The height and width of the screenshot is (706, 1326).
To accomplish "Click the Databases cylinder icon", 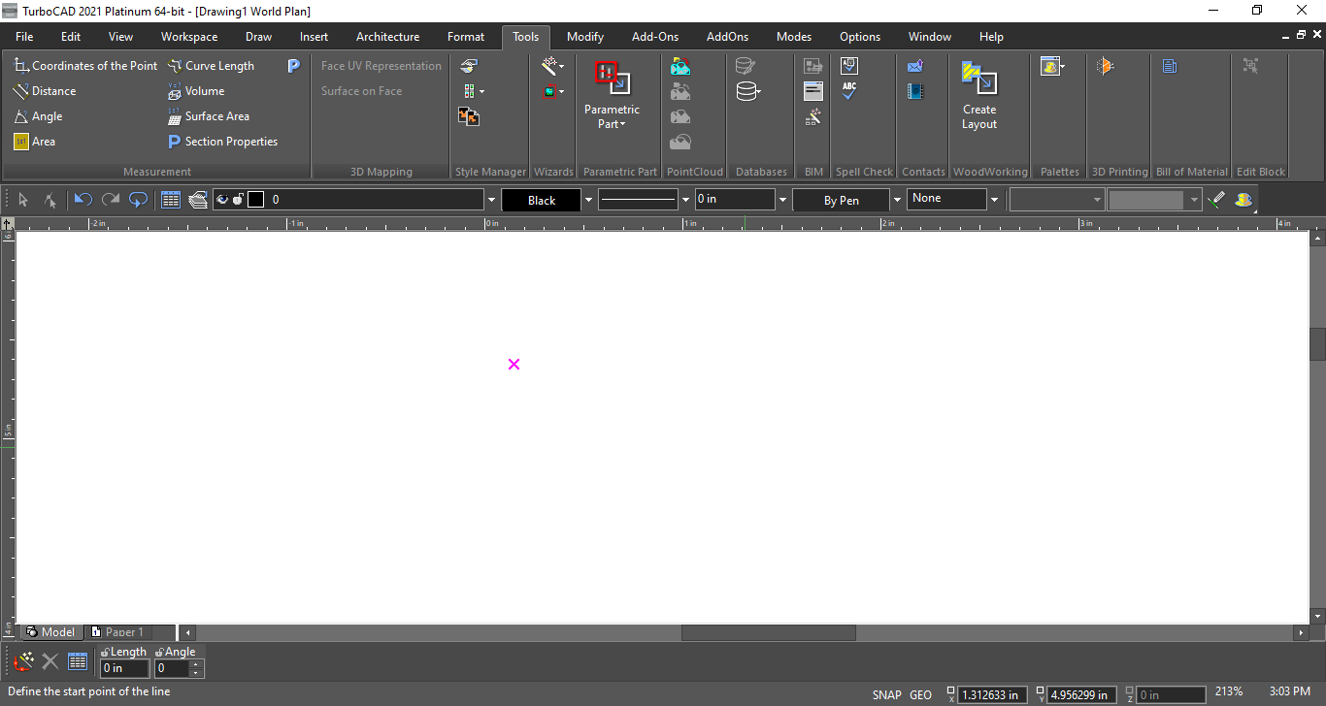I will coord(746,66).
